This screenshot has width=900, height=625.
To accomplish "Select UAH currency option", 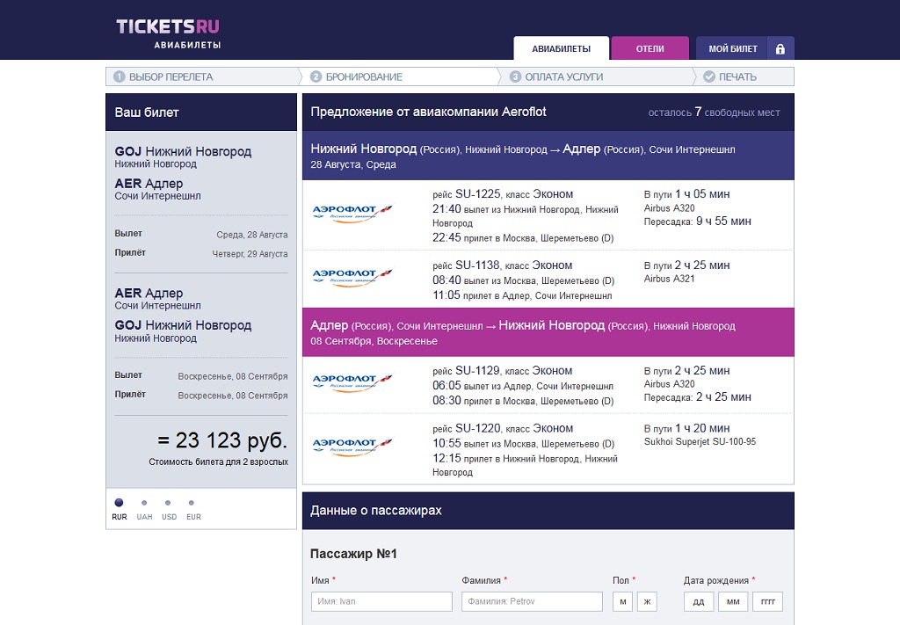I will point(144,504).
